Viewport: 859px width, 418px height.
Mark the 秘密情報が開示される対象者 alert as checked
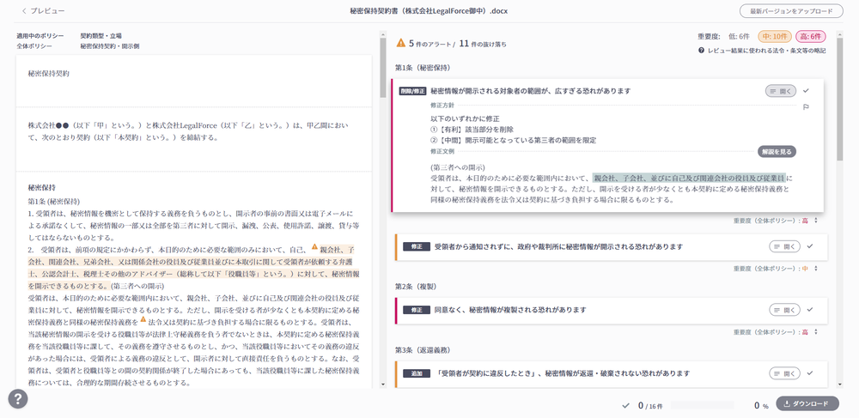[807, 90]
